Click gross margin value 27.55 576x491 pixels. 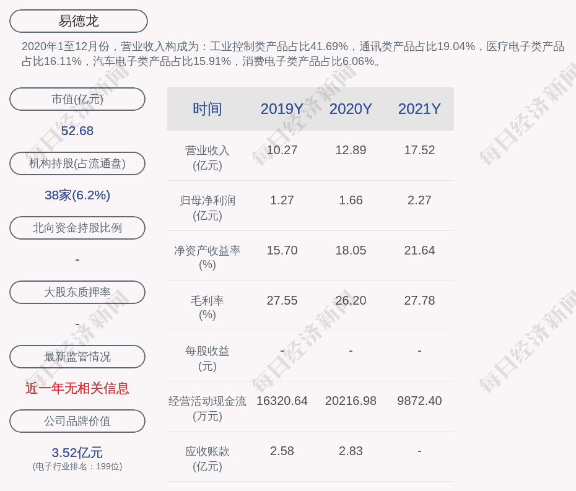[x=282, y=300]
